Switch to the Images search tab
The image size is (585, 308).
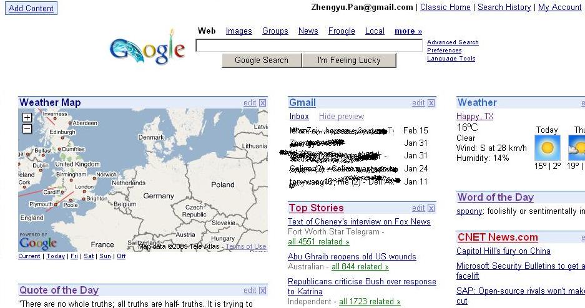point(238,31)
